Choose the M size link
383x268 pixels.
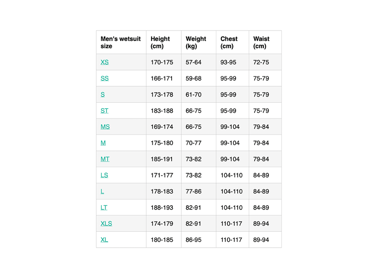103,143
